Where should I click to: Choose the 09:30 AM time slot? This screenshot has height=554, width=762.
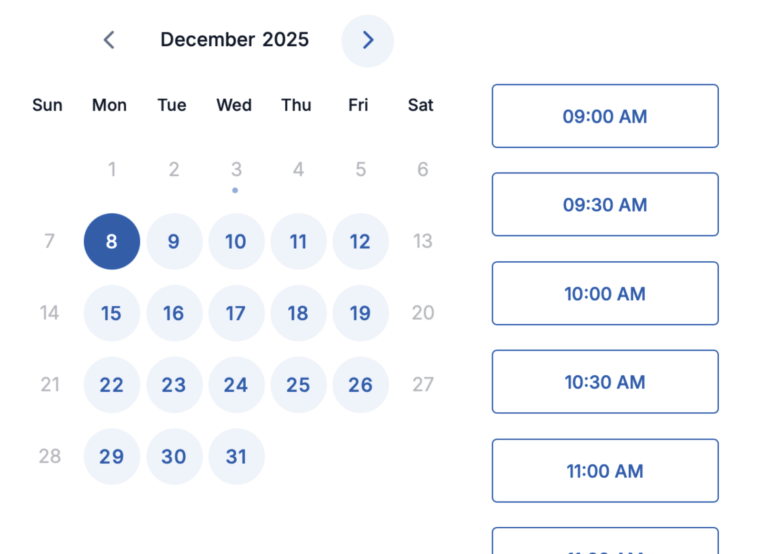[605, 205]
